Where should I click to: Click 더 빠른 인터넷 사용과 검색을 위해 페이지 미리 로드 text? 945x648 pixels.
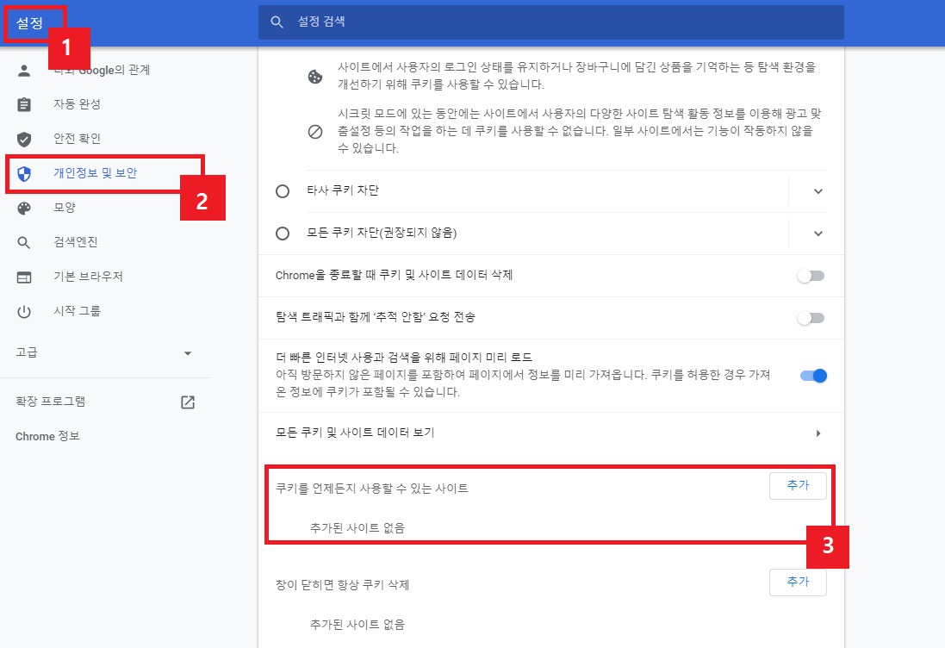(404, 358)
